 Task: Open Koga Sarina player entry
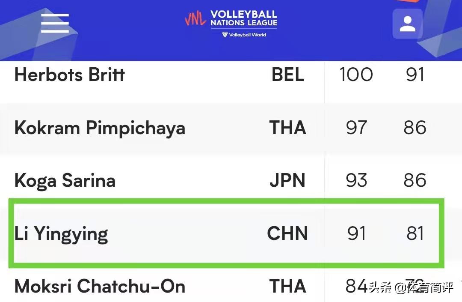click(x=65, y=180)
